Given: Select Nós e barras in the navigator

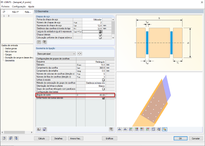Looking at the screenshot, I should [11, 52].
